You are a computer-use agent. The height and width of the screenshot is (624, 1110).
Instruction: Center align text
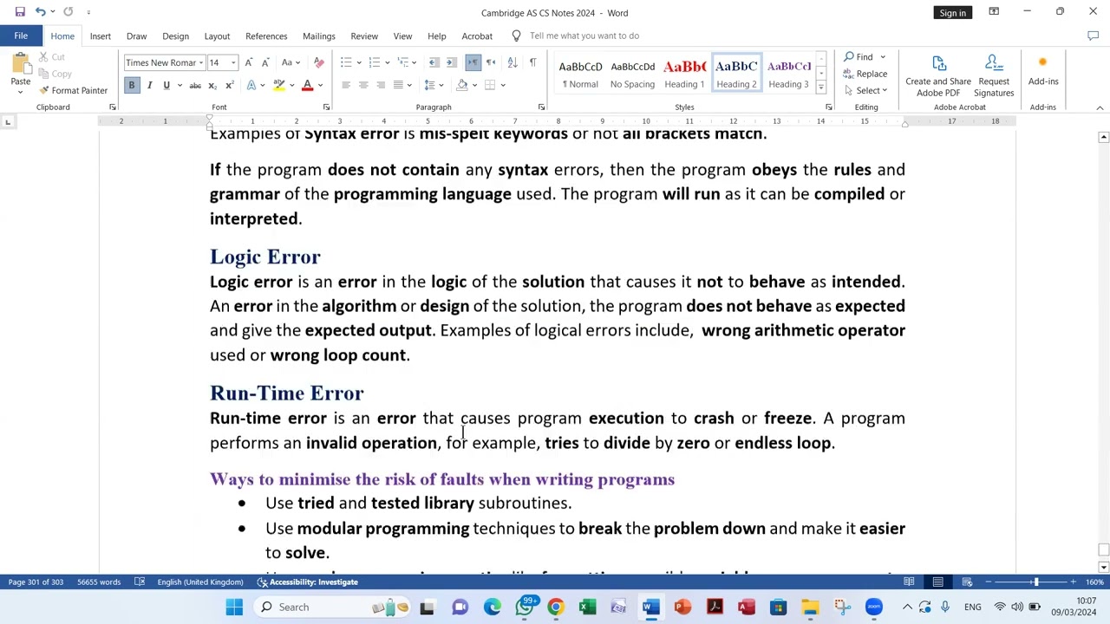pyautogui.click(x=362, y=85)
